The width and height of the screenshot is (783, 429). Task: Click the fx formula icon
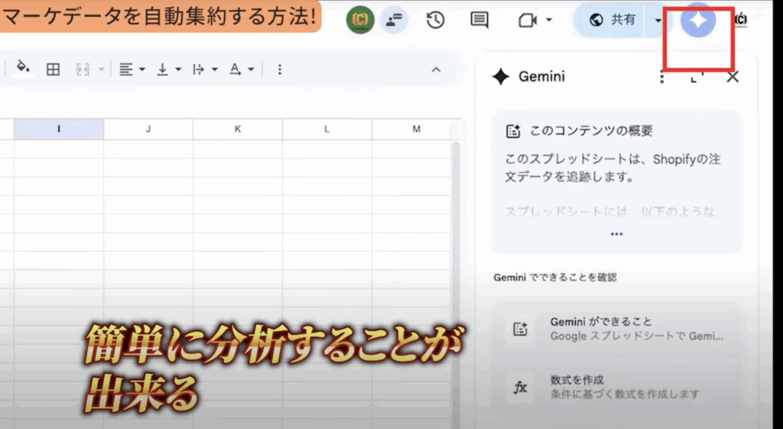click(521, 387)
